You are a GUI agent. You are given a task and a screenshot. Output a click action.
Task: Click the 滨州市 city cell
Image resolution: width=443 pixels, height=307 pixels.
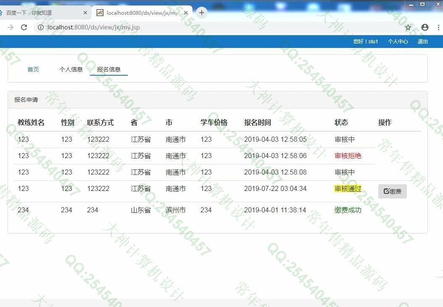(175, 210)
